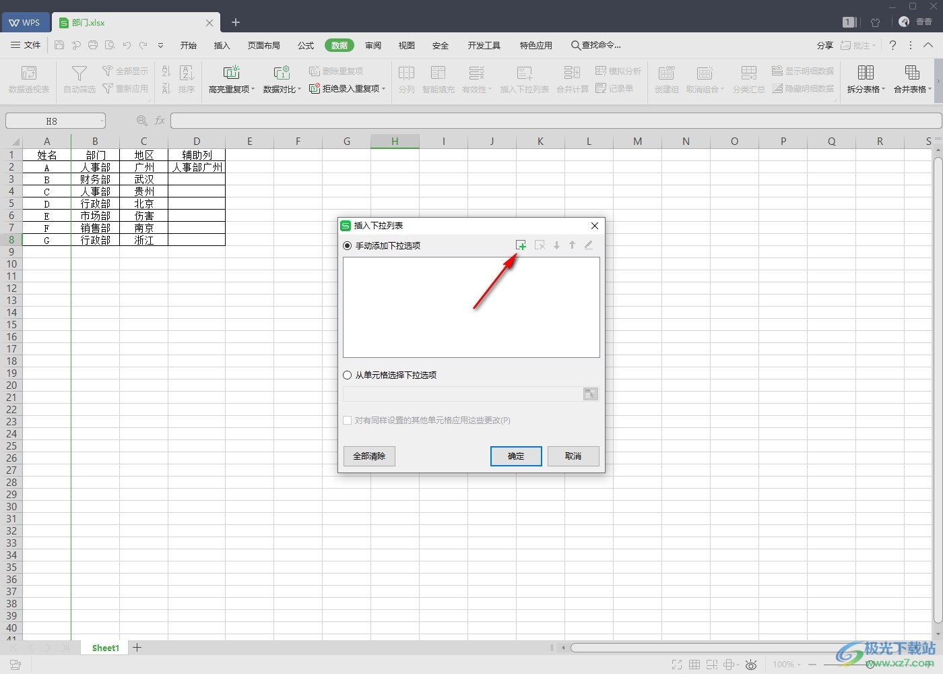943x674 pixels.
Task: Click the 分享 share button
Action: point(824,45)
